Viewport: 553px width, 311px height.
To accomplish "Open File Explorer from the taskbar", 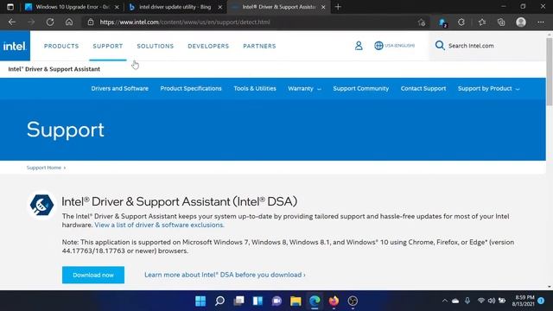I will pyautogui.click(x=296, y=301).
